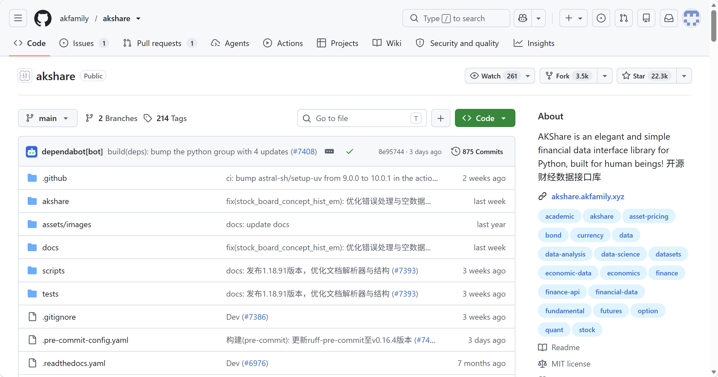Open the hamburger navigation menu
The image size is (718, 377).
pyautogui.click(x=18, y=18)
